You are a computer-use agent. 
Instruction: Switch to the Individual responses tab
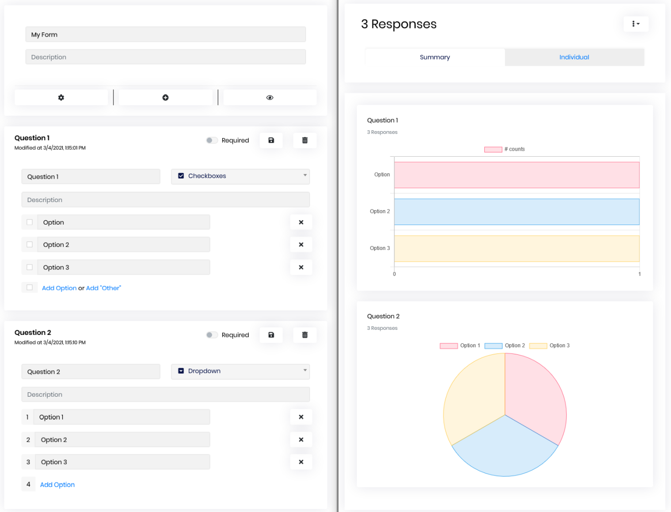point(574,57)
